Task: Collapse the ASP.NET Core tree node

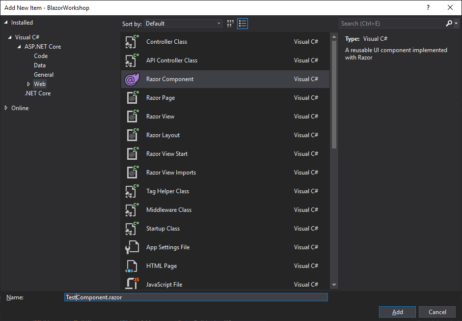Action: 20,47
